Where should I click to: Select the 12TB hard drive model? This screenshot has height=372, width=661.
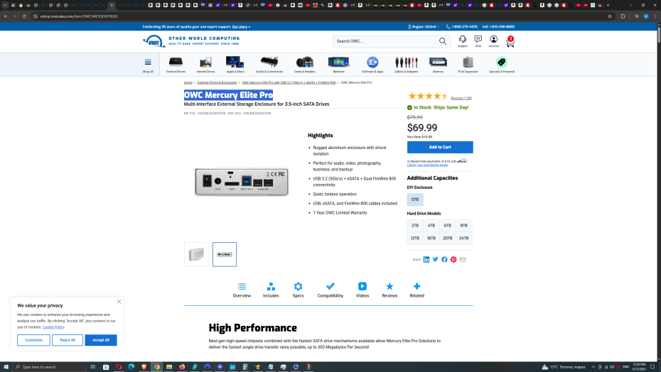415,238
